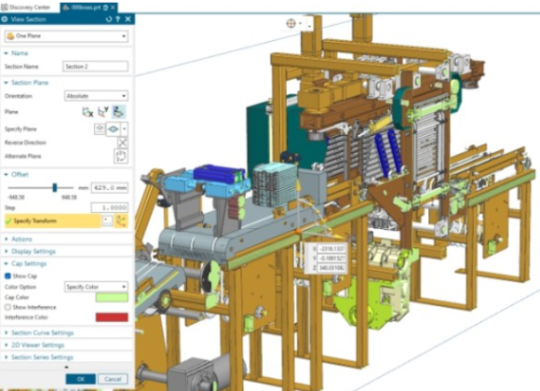The width and height of the screenshot is (540, 391).
Task: Pick the green Cap Color swatch
Action: click(112, 297)
